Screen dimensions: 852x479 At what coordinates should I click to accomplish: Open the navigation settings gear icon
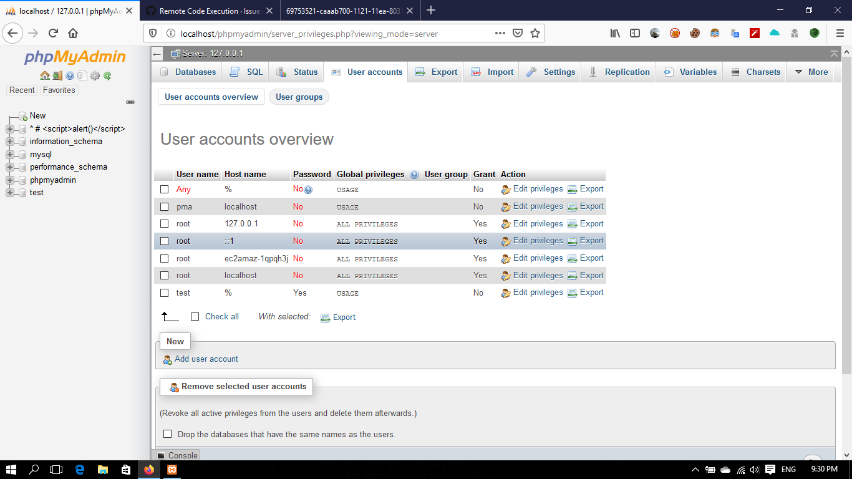pos(95,75)
